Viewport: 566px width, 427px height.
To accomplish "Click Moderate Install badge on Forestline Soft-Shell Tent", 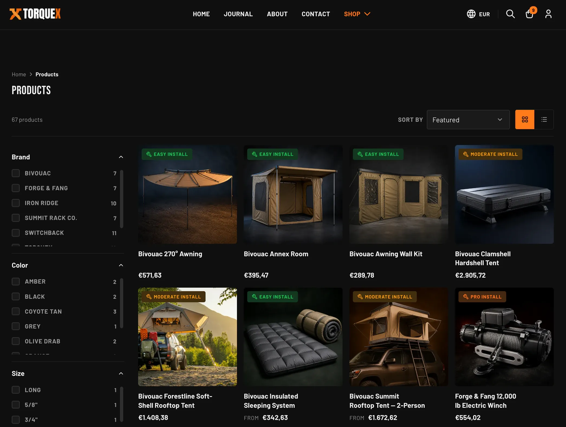I will 174,297.
